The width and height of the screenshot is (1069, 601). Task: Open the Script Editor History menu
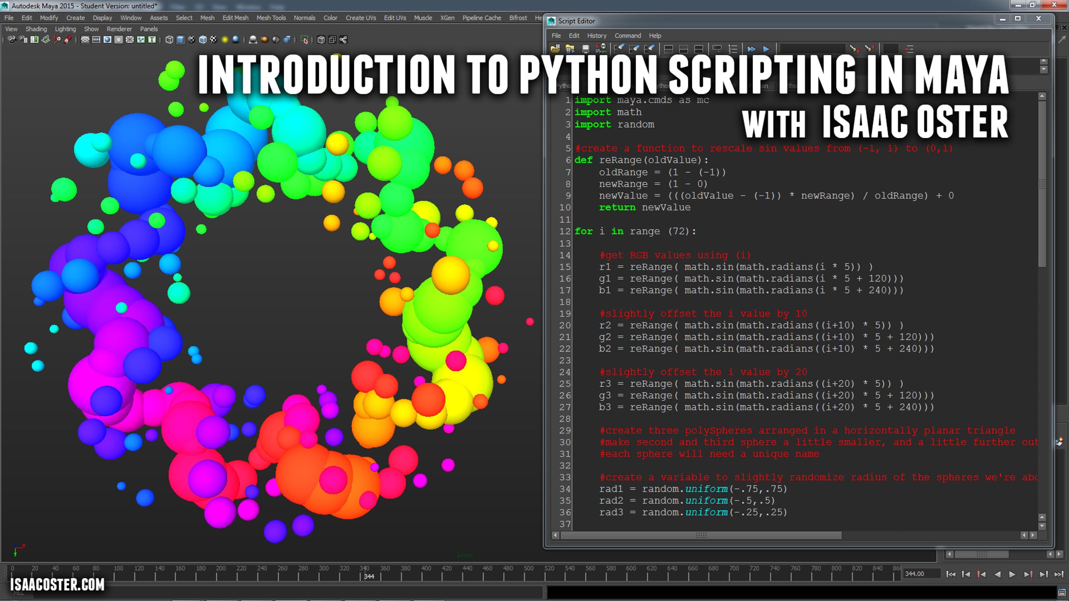596,36
